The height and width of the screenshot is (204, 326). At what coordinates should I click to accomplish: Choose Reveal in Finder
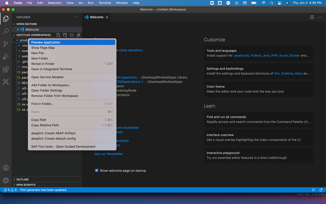coord(72,64)
